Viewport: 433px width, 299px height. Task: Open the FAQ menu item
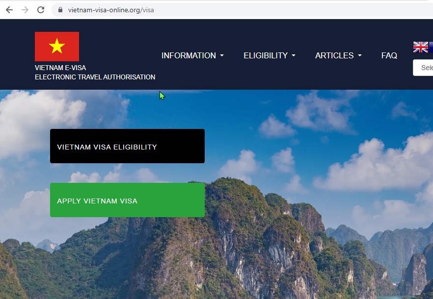[x=389, y=55]
